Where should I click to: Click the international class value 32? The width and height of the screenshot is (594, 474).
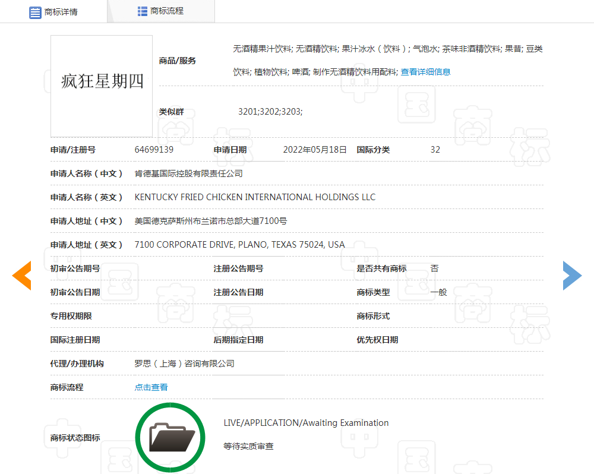pos(435,150)
